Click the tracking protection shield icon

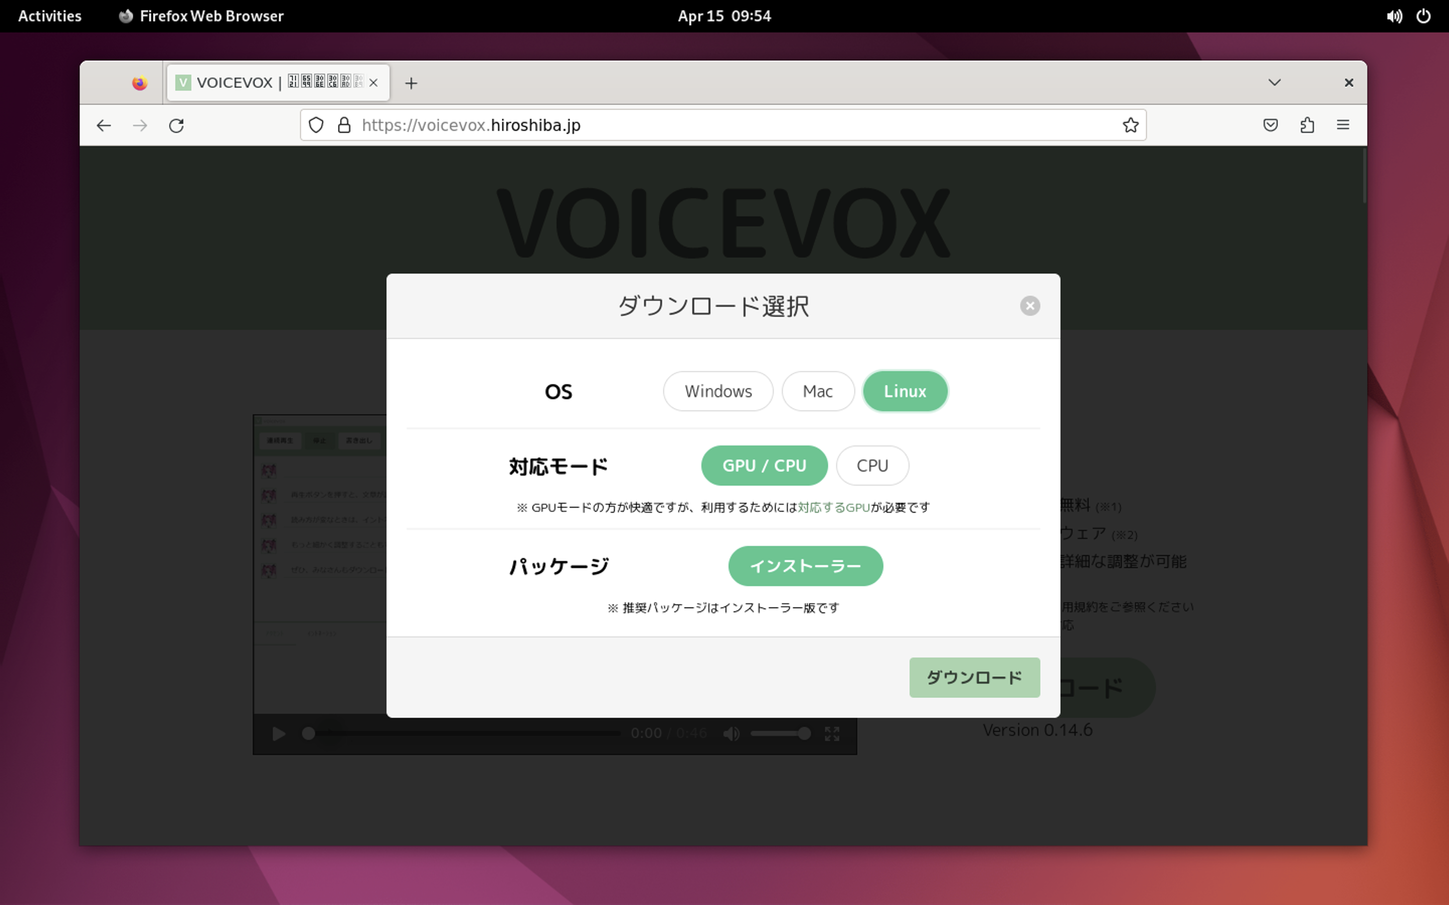316,125
